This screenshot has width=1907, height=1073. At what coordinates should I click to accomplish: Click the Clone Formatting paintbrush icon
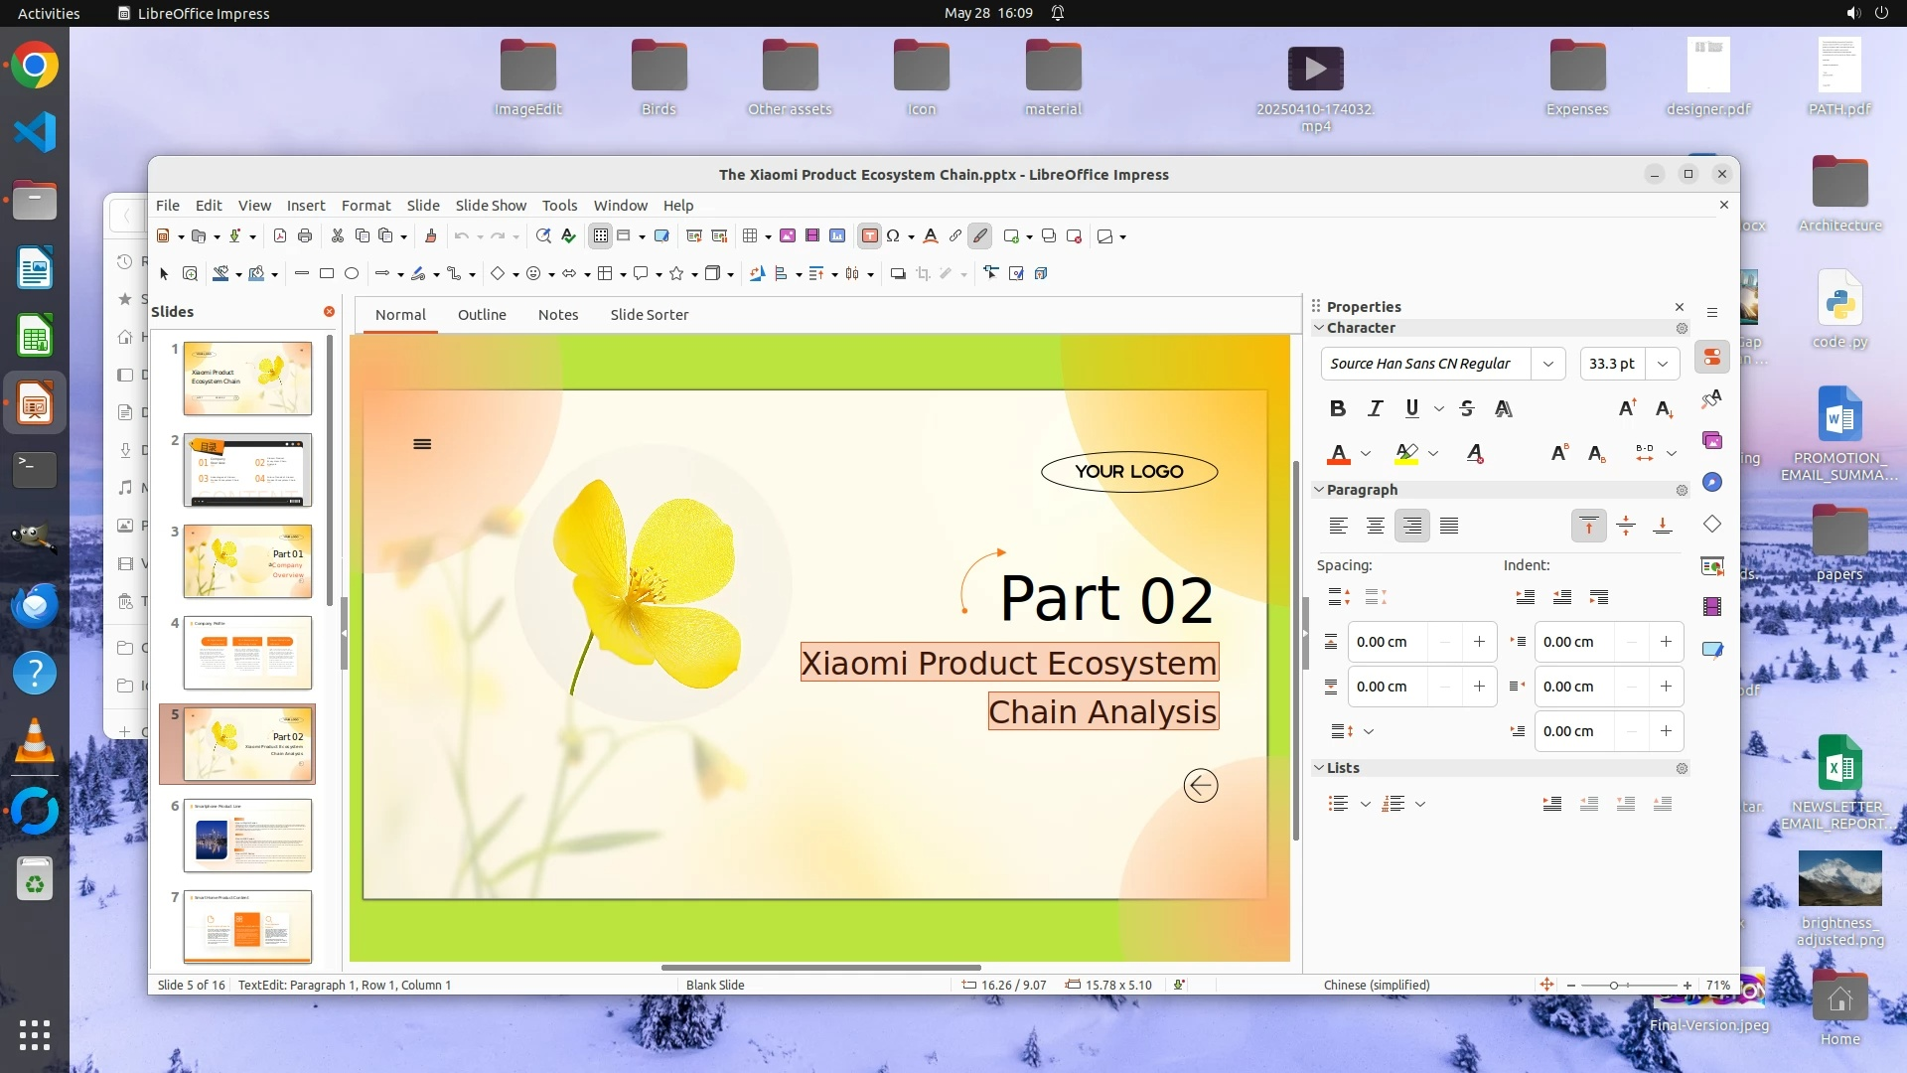click(430, 236)
